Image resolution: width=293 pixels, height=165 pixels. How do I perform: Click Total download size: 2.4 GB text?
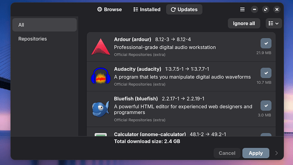tap(147, 142)
